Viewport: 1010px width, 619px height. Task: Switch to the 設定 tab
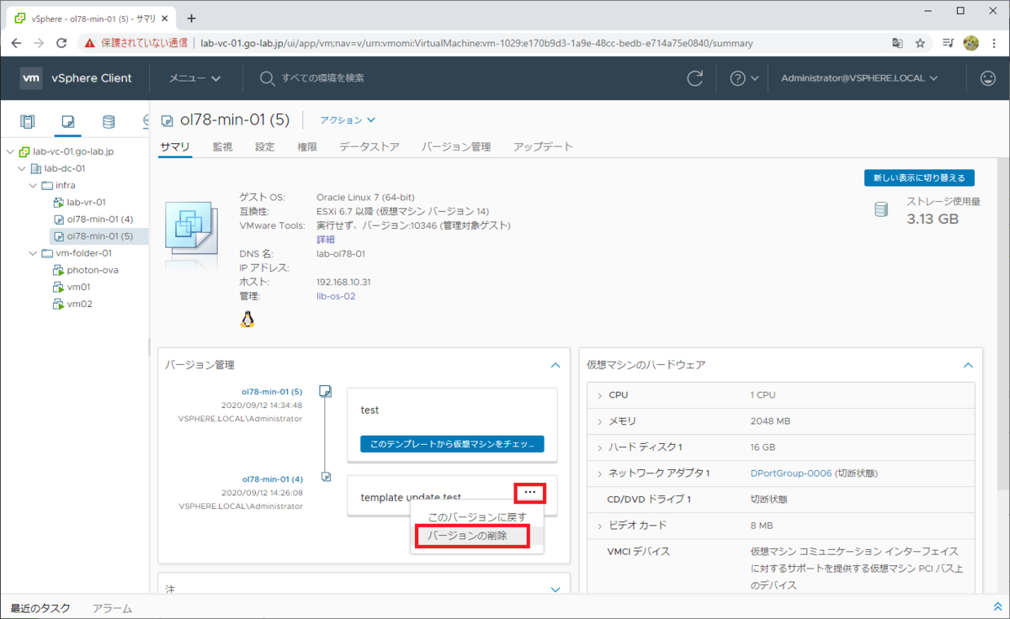pos(265,146)
